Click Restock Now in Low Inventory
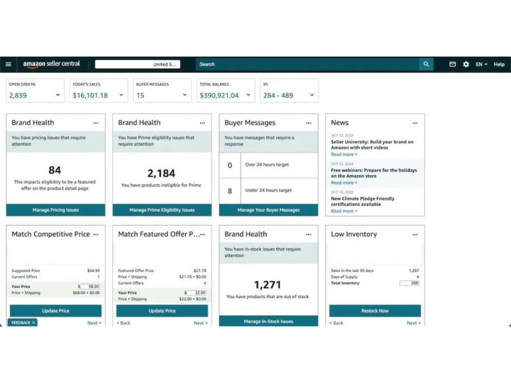Viewport: 511px width, 383px height. 375,310
